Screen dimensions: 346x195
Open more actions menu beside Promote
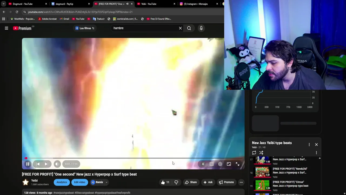point(241,182)
